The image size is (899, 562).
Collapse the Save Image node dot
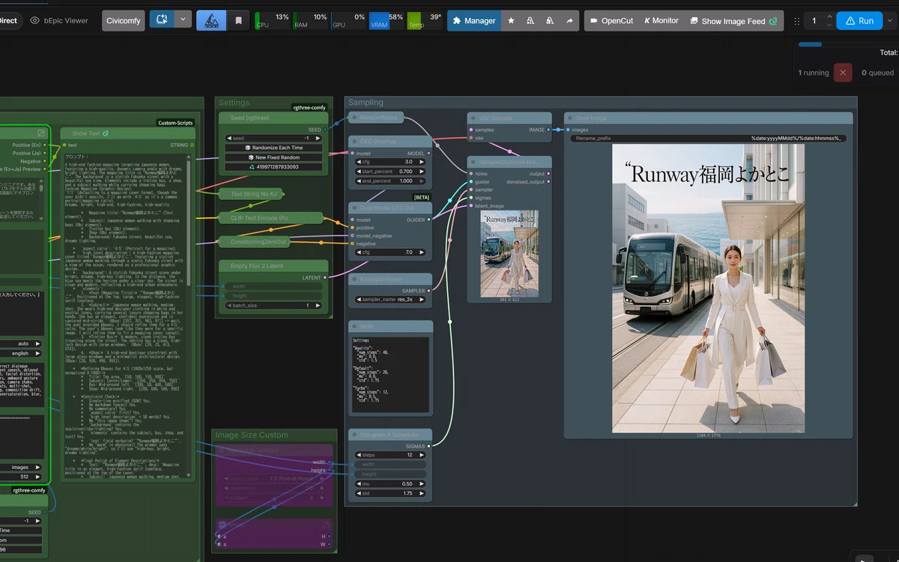pos(571,118)
